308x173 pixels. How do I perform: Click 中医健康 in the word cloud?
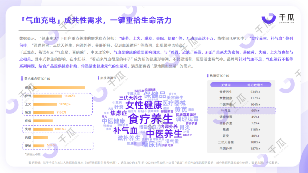[114, 121]
